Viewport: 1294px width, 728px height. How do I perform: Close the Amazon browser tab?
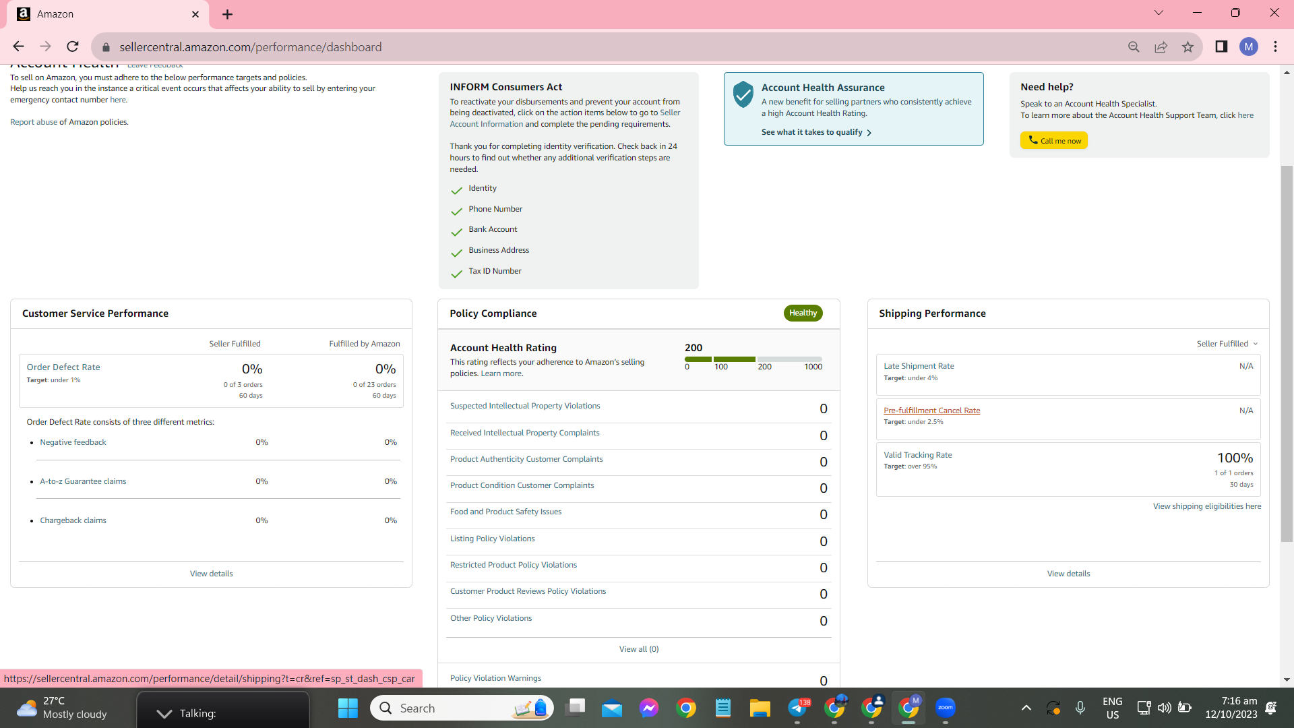(195, 14)
